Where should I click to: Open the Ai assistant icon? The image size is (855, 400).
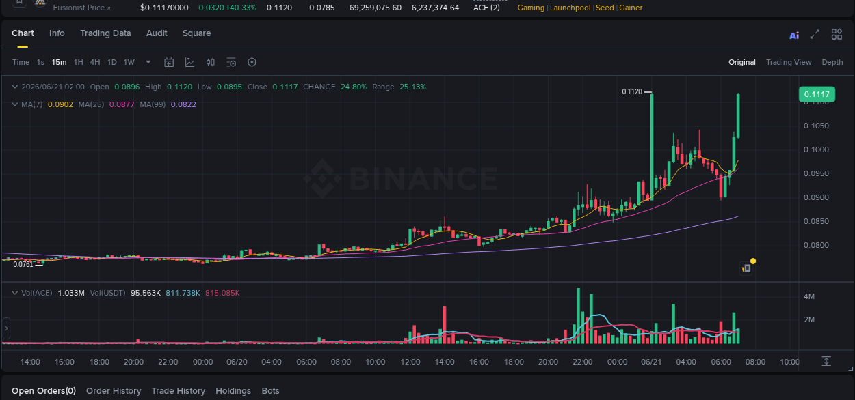pyautogui.click(x=794, y=35)
